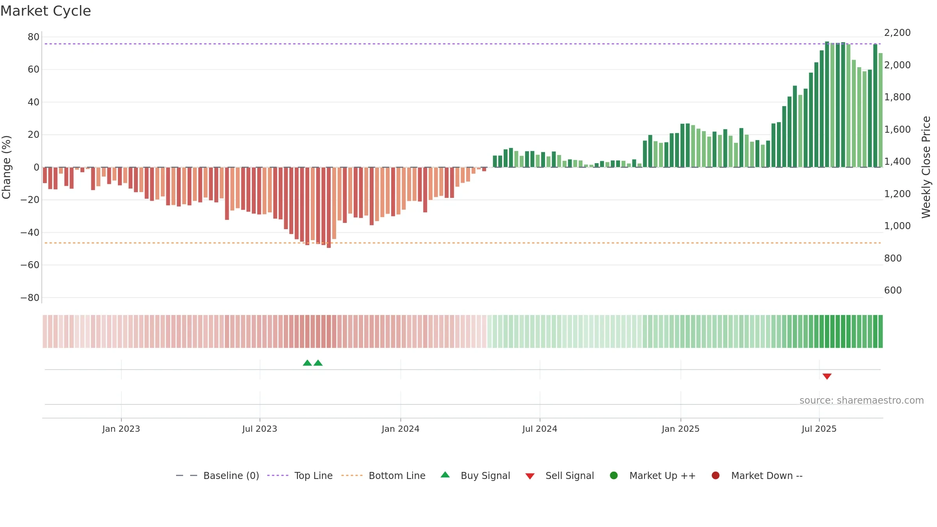Click the 2,000 right axis value
The image size is (937, 527).
click(x=897, y=65)
